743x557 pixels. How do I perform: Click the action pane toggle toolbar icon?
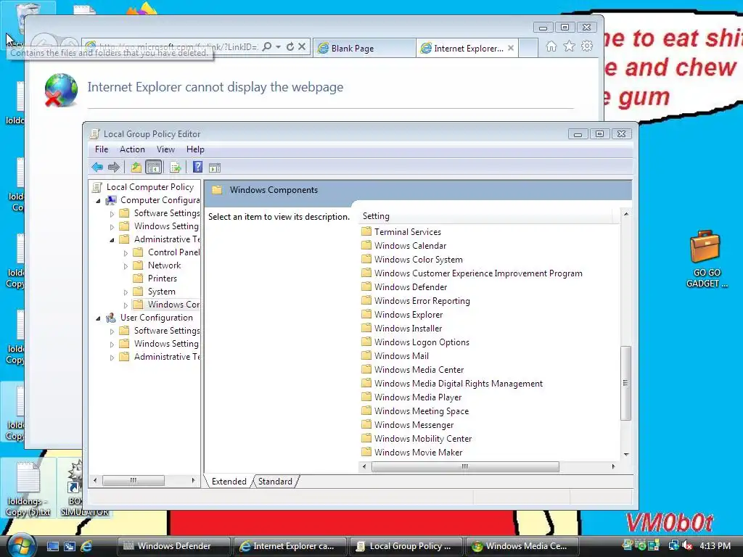(x=215, y=168)
